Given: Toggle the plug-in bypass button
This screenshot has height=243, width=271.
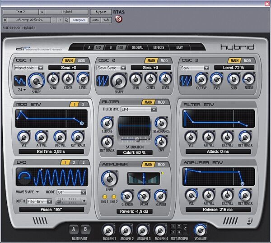Looking at the screenshot, I should [101, 12].
